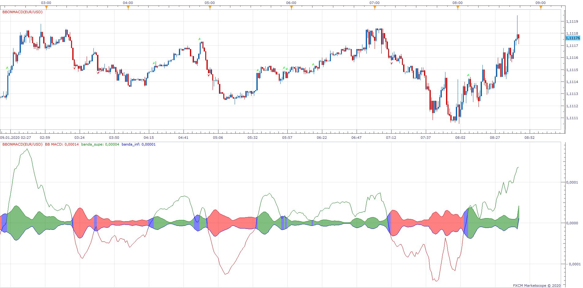Viewport: 583px width, 288px height.
Task: Click the 1,1117 price axis label
Action: 572,46
